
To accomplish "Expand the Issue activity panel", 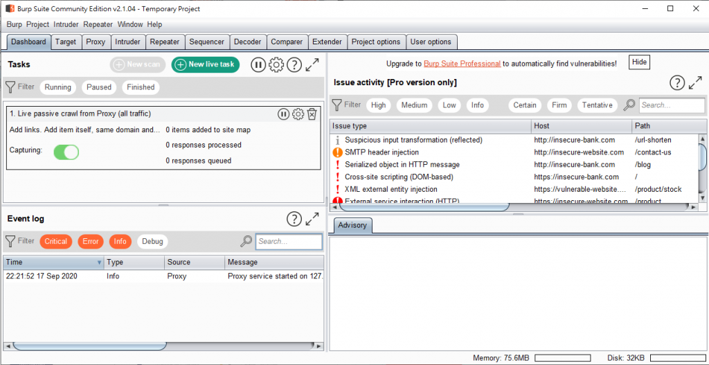I will tap(695, 83).
